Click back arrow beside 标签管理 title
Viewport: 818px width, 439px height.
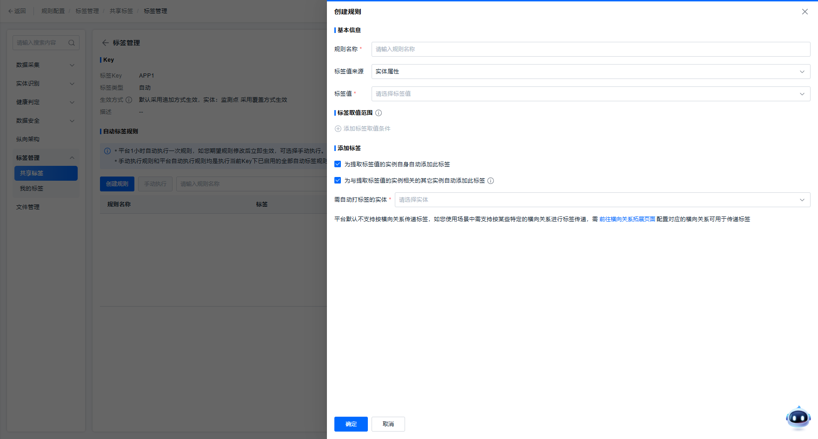105,43
